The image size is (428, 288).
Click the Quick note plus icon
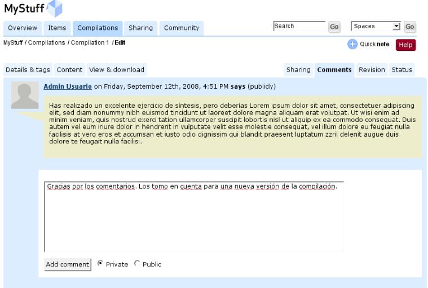[x=352, y=45]
